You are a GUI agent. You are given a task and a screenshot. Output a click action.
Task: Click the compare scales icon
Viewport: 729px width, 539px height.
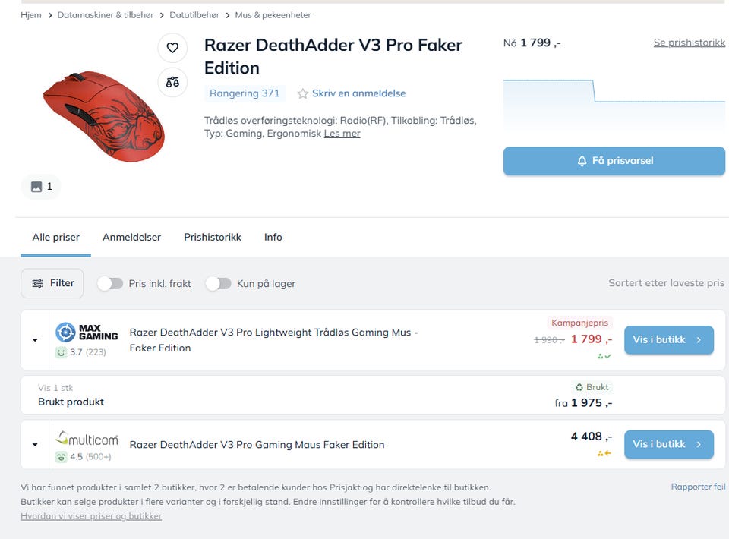(172, 82)
